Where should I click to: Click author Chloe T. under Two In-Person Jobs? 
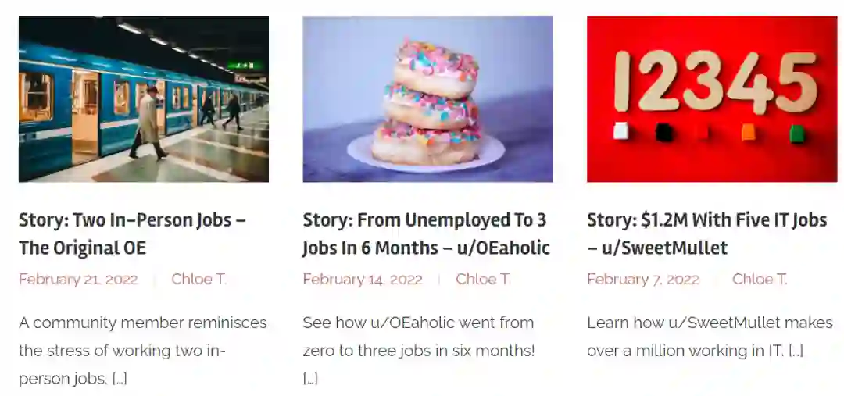click(199, 280)
